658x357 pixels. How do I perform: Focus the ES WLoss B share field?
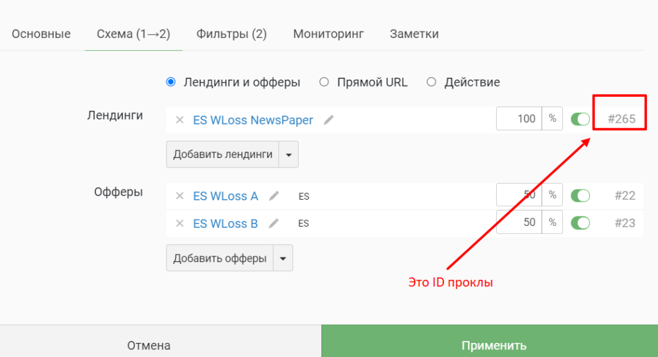coord(519,222)
